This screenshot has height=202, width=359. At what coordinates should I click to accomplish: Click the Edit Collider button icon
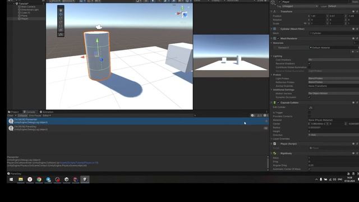point(310,108)
